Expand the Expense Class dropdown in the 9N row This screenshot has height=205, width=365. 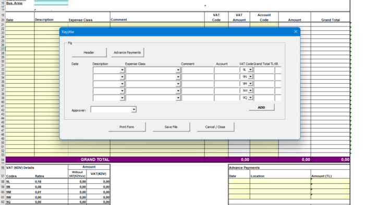[178, 77]
